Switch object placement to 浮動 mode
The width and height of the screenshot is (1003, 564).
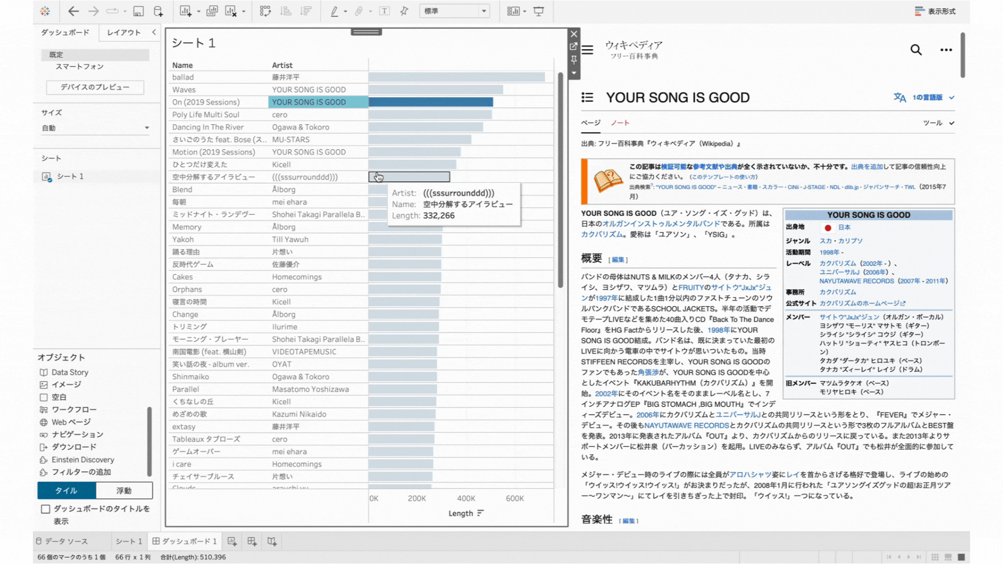pyautogui.click(x=124, y=490)
